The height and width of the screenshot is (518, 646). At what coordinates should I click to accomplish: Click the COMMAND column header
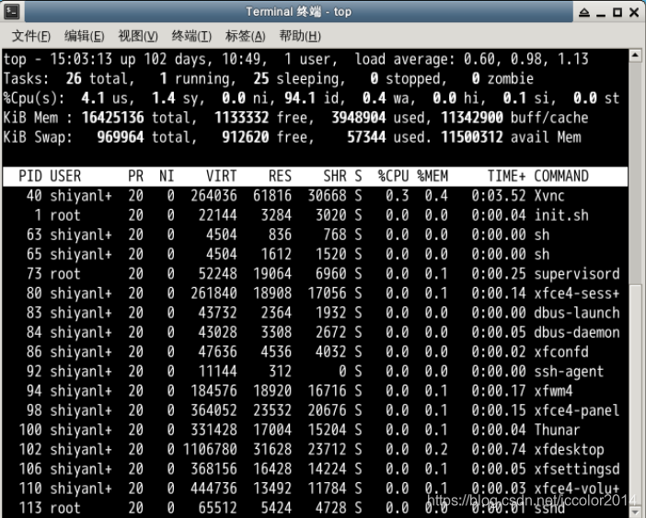(x=561, y=177)
